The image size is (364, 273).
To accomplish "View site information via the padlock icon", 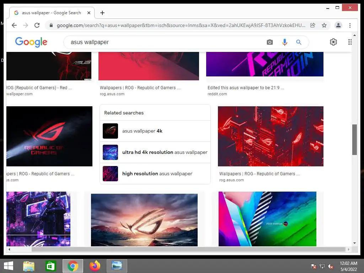I will (51, 25).
